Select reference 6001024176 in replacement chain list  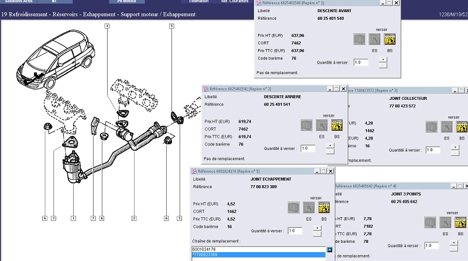(257, 249)
